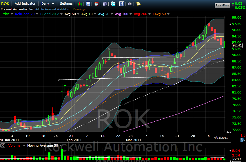246x162 pixels.
Task: Click the left triangle below 72.00
Action: (x=230, y=132)
